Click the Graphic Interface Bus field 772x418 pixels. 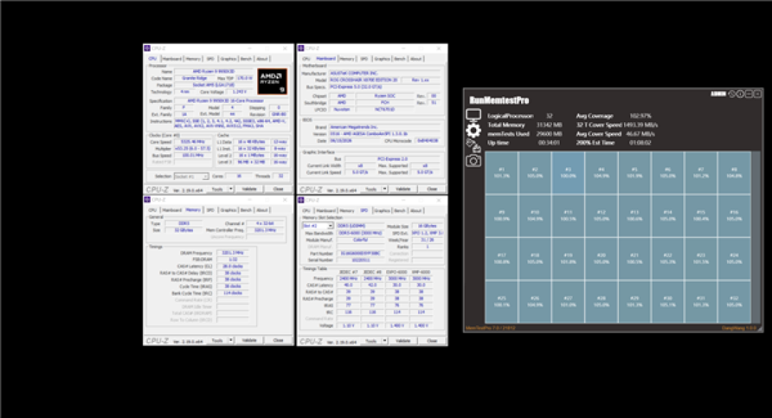392,159
